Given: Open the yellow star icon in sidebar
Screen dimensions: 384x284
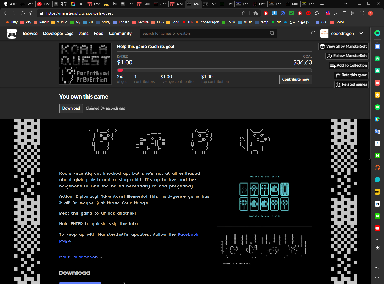Looking at the screenshot, I should [377, 95].
